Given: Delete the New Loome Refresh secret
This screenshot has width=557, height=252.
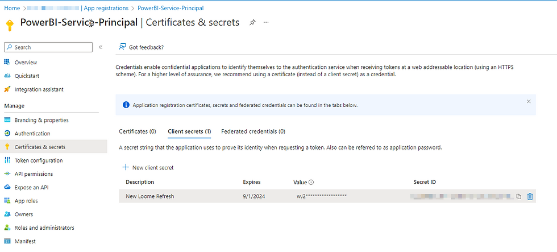Looking at the screenshot, I should (530, 196).
